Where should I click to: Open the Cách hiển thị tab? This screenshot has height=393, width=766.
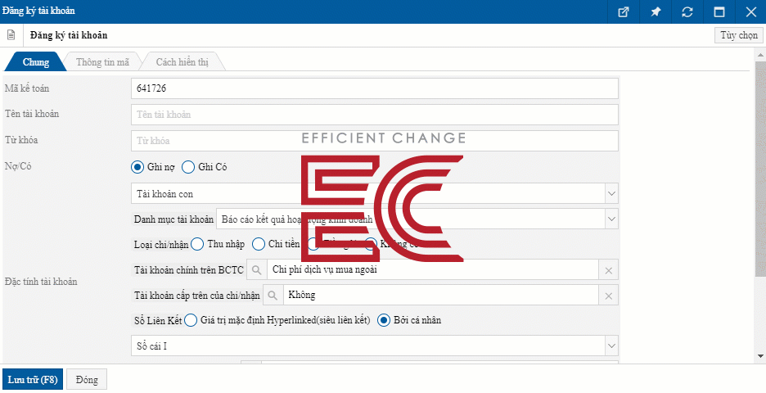point(182,62)
